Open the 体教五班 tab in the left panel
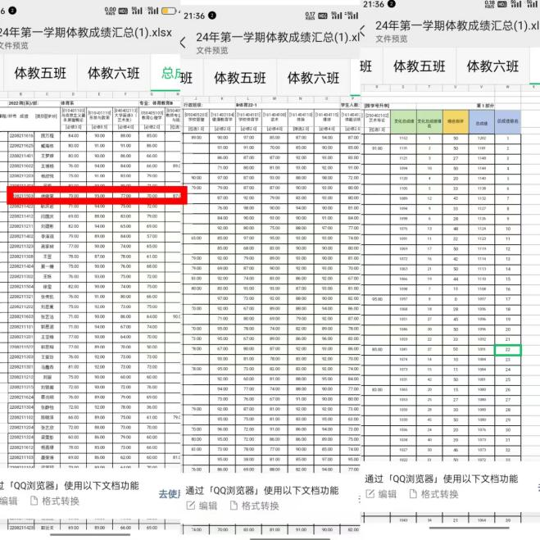540x540 pixels. (x=39, y=73)
